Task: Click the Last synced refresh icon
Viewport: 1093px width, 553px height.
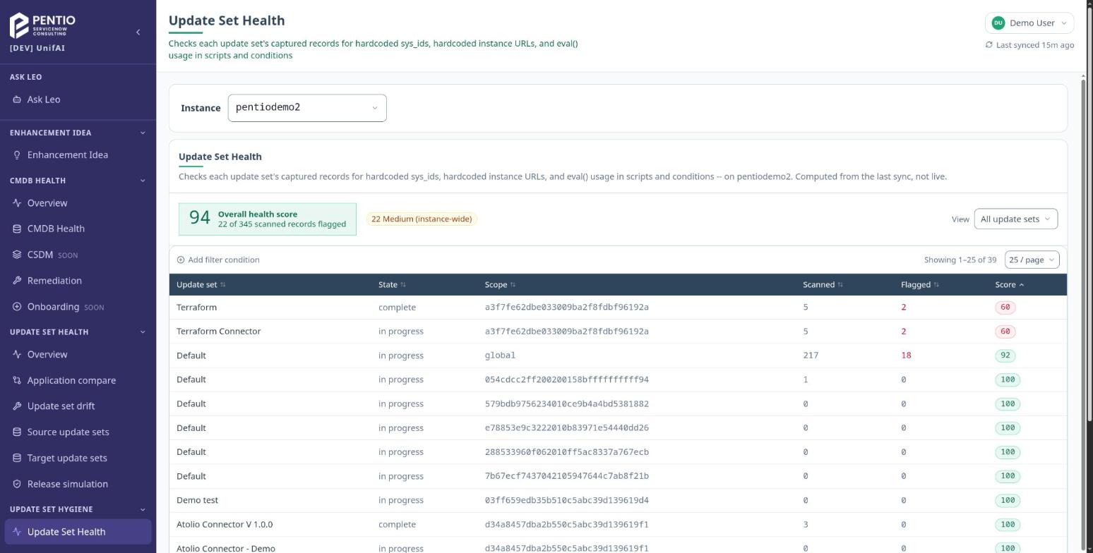Action: 989,45
